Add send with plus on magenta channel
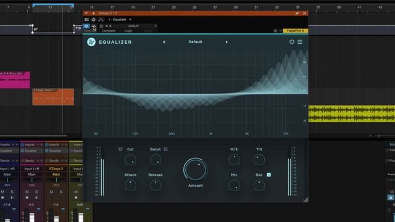This screenshot has width=395, height=222. pos(41,160)
